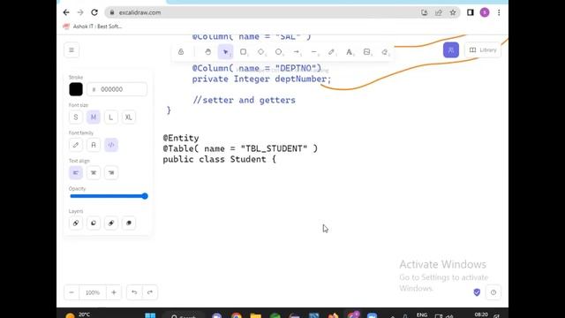Open File Explorer from the taskbar
Screen dimensions: 565x318
255,315
